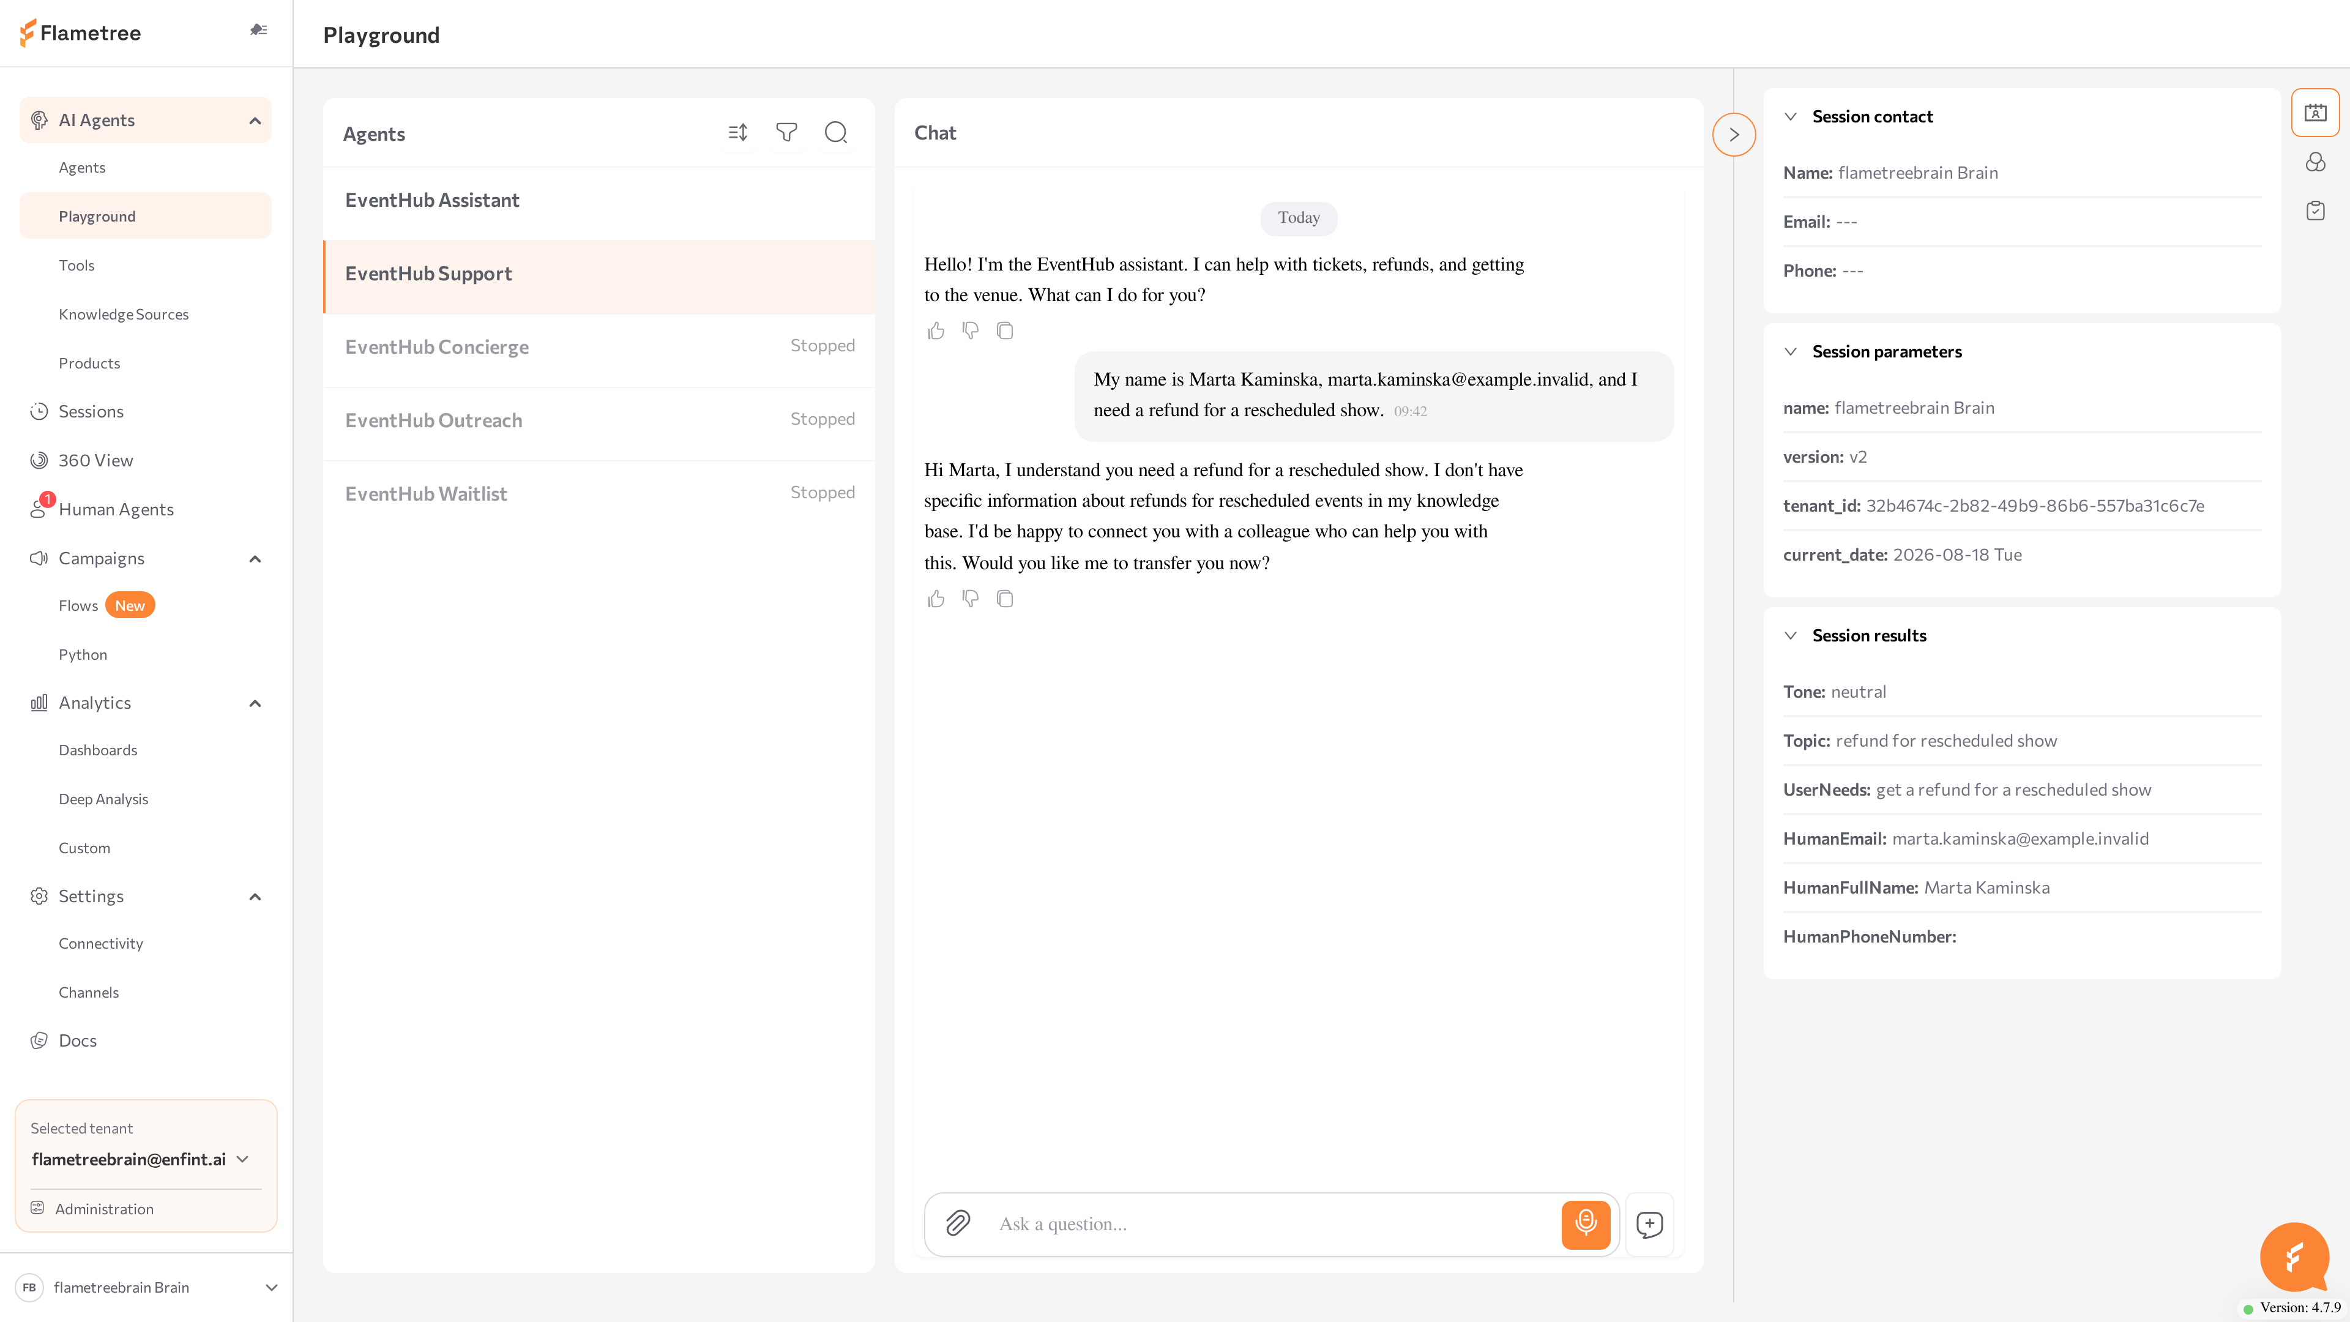The width and height of the screenshot is (2350, 1322).
Task: Start voice input with microphone button
Action: [1586, 1224]
